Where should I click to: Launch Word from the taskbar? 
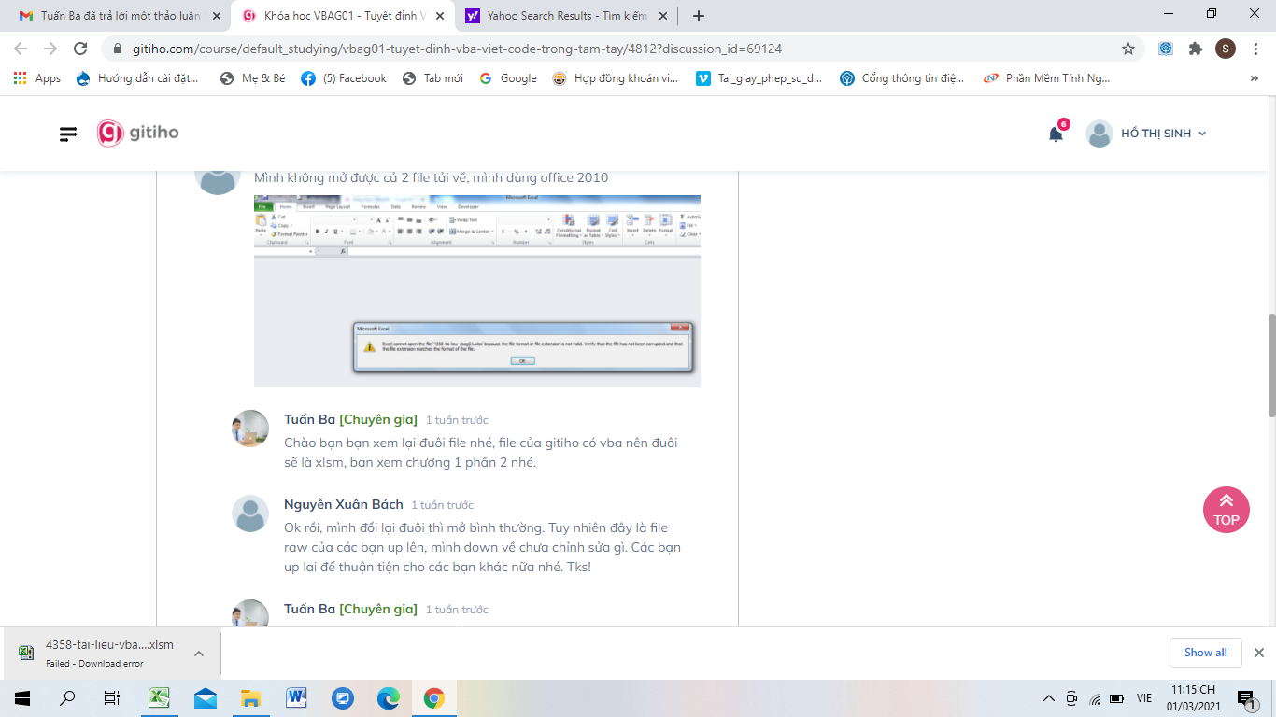pos(296,698)
